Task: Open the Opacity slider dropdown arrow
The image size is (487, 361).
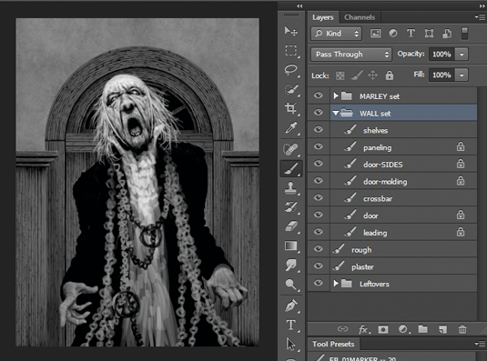Action: tap(462, 55)
